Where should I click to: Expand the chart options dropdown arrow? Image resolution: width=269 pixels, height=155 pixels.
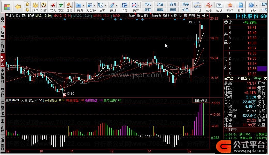[x=207, y=16]
